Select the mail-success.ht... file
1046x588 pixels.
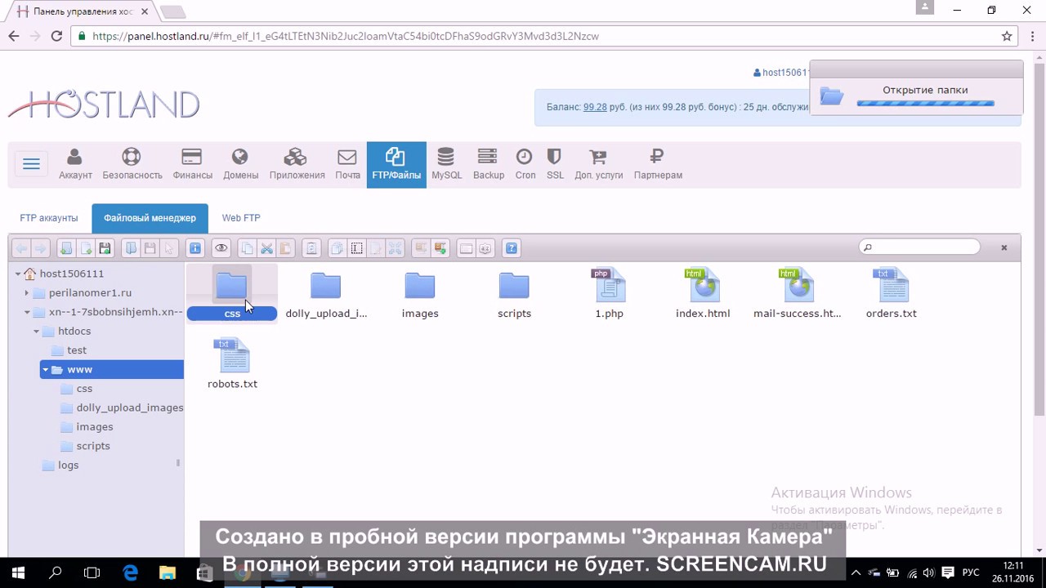[797, 295]
